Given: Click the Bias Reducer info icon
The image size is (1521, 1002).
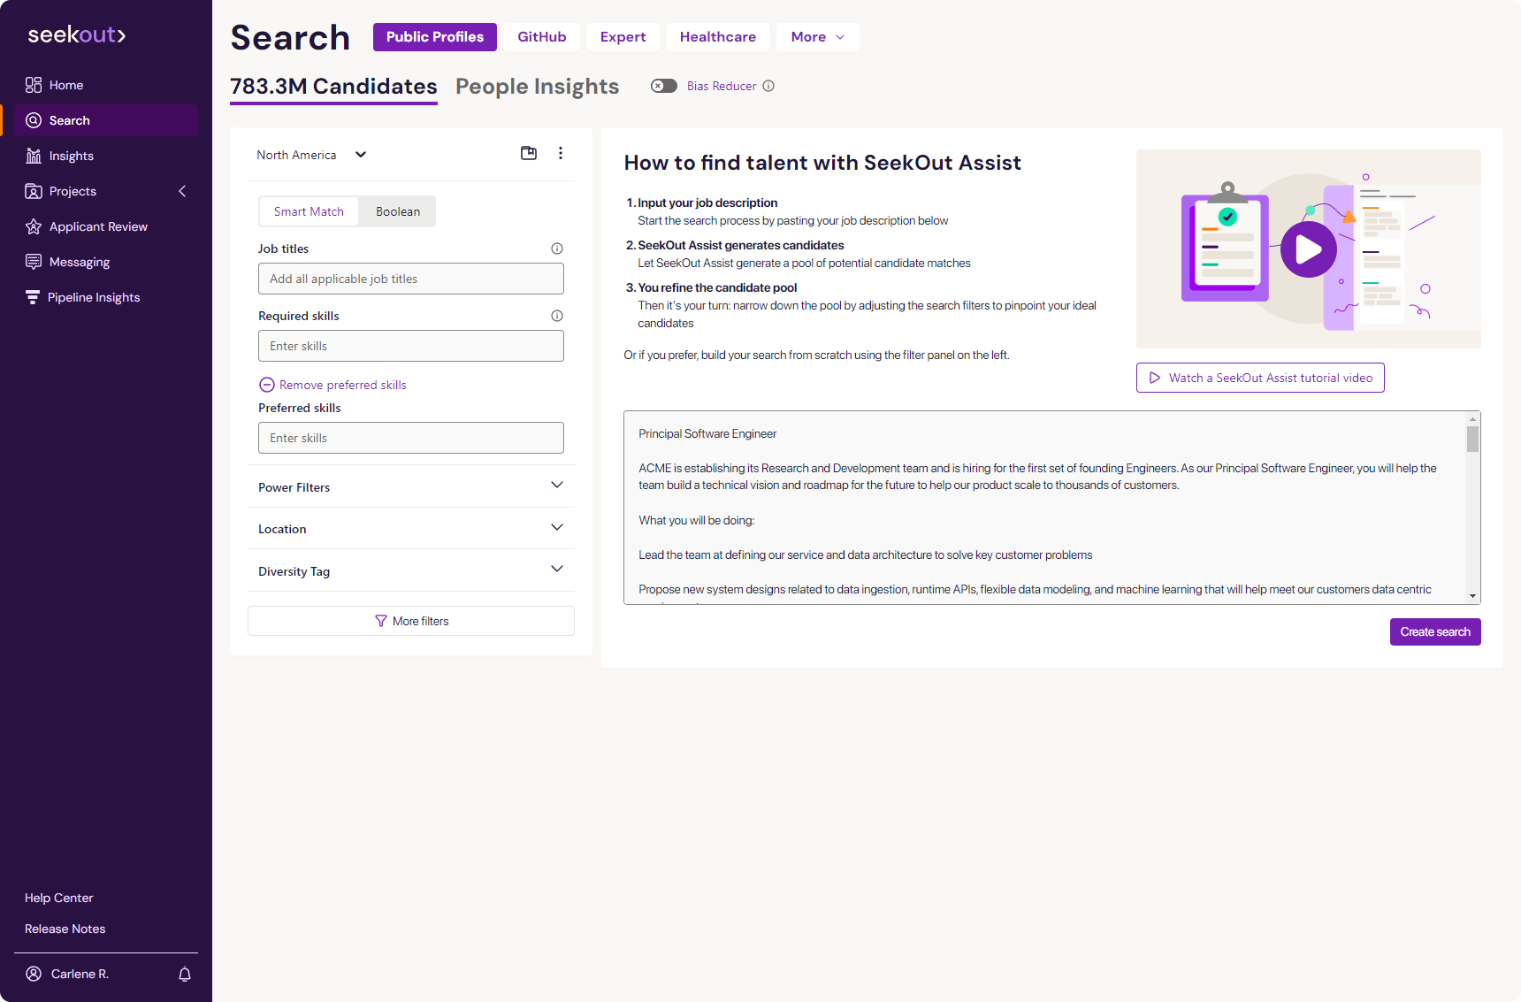Looking at the screenshot, I should coord(768,86).
